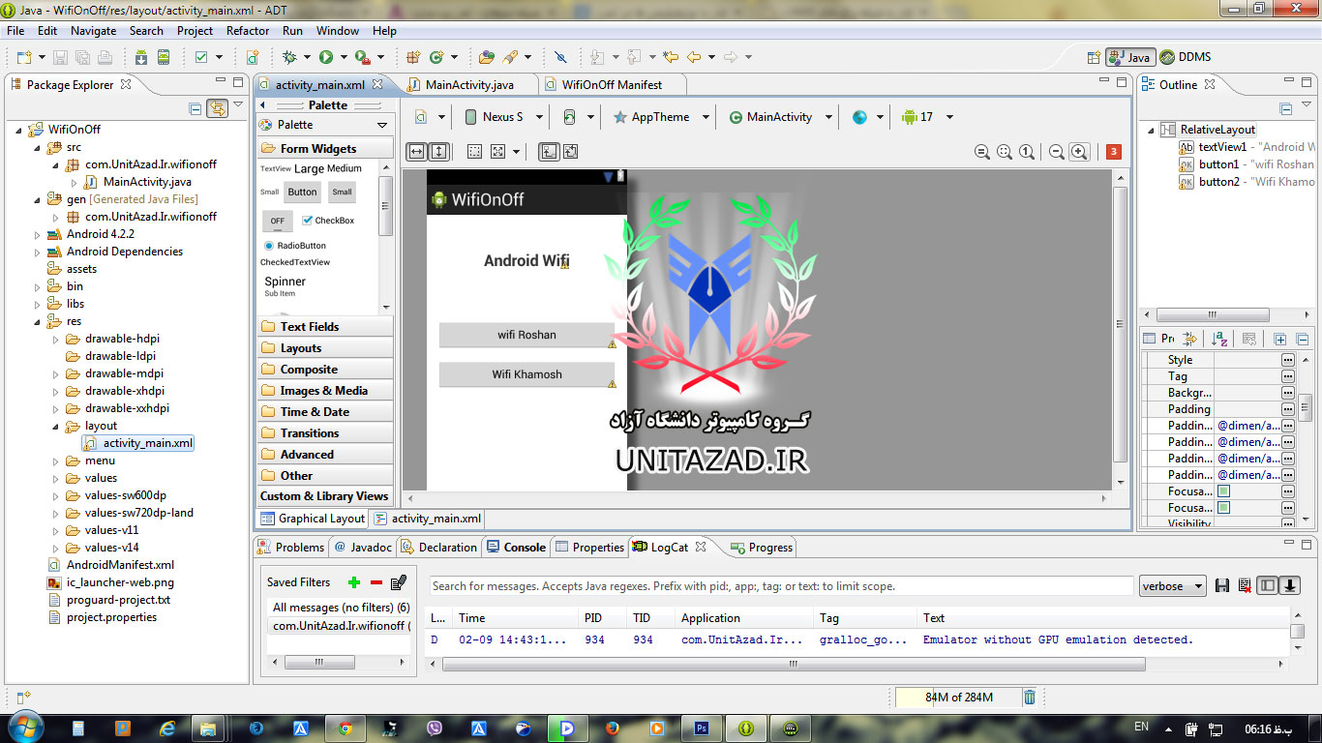Open the API level 17 dropdown
The image size is (1322, 743).
pyautogui.click(x=948, y=117)
